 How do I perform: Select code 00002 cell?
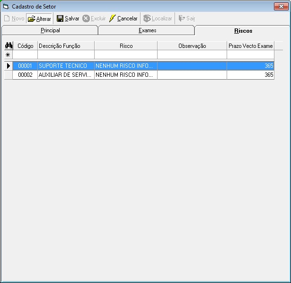(25, 75)
